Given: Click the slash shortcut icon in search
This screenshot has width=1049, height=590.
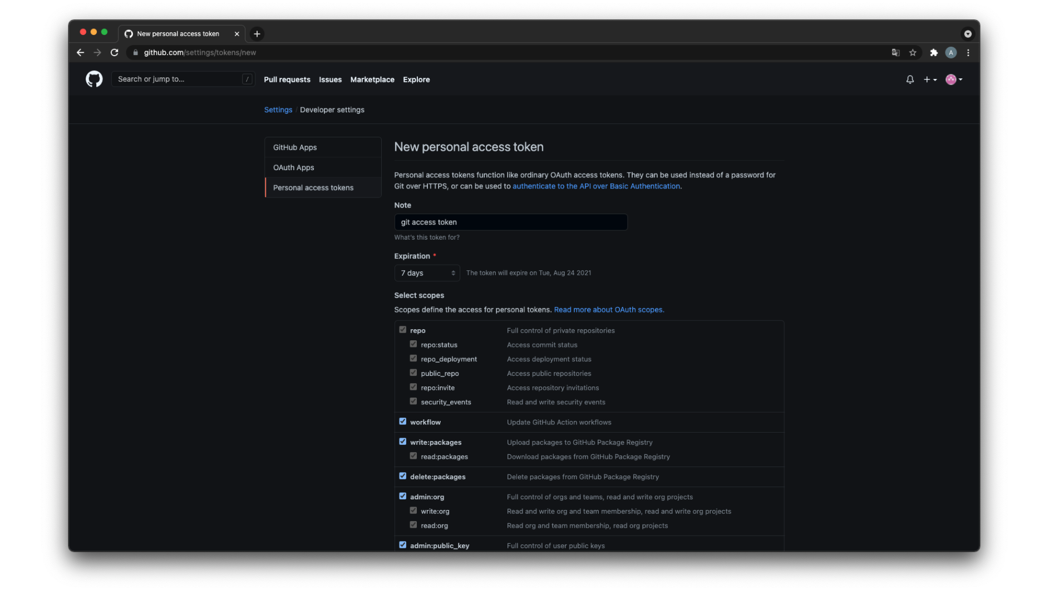Looking at the screenshot, I should tap(247, 79).
